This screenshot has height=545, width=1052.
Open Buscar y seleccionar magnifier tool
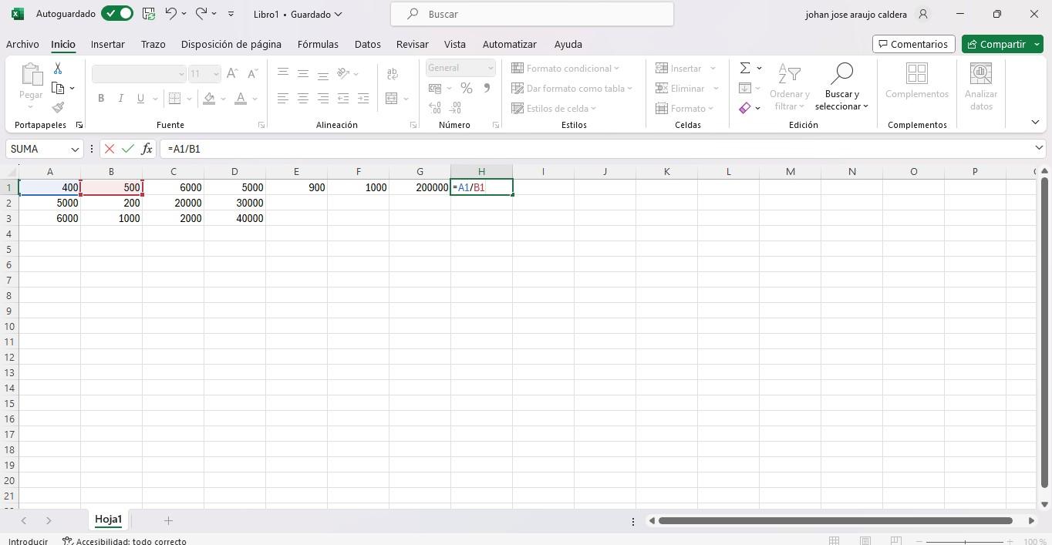click(x=841, y=75)
